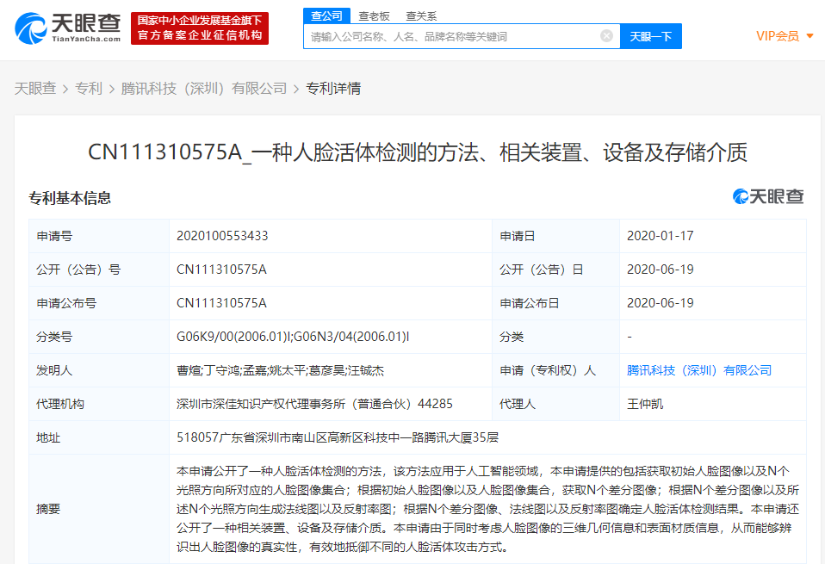The height and width of the screenshot is (564, 825).
Task: Click the patent title heading CN111310575A
Action: (417, 153)
